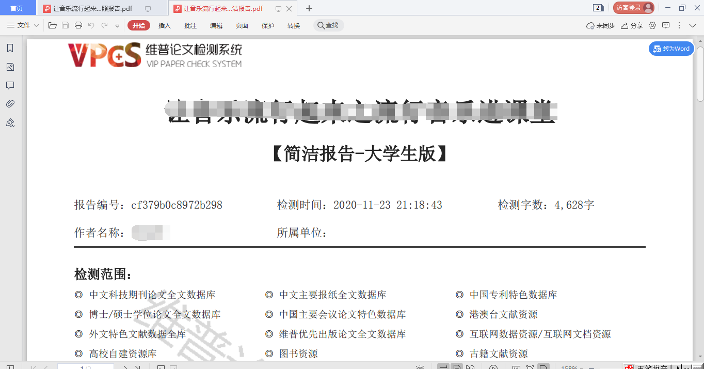Click the undo arrow icon
704x369 pixels.
coord(91,25)
